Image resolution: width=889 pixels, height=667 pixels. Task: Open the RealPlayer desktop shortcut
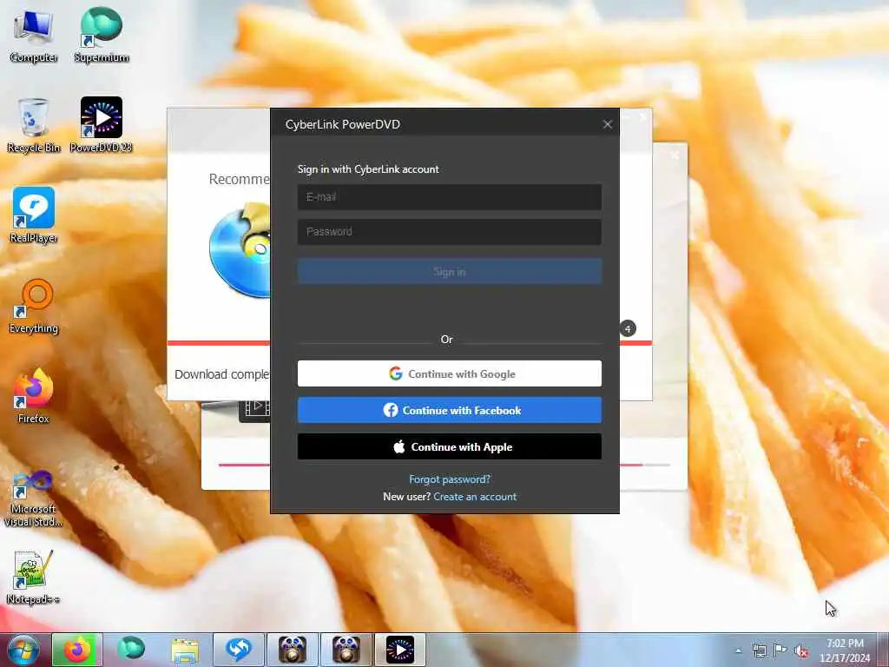[x=33, y=215]
